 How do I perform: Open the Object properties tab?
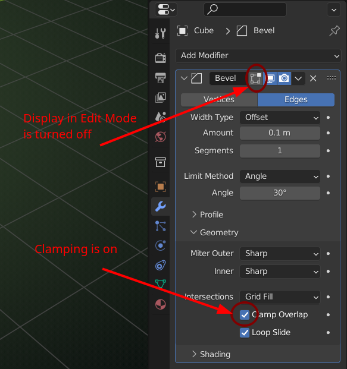coord(161,187)
